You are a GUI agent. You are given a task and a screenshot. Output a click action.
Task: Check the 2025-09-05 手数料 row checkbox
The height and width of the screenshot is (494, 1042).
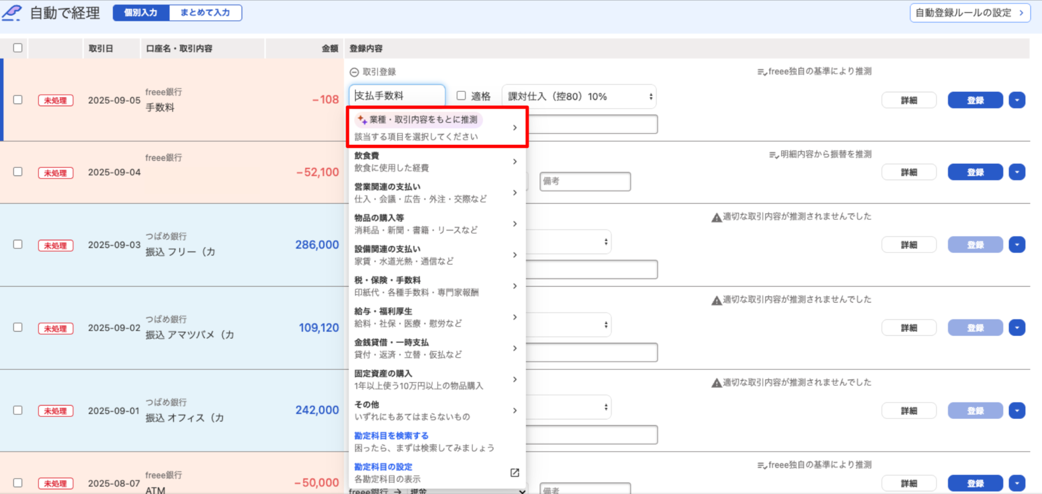tap(18, 100)
